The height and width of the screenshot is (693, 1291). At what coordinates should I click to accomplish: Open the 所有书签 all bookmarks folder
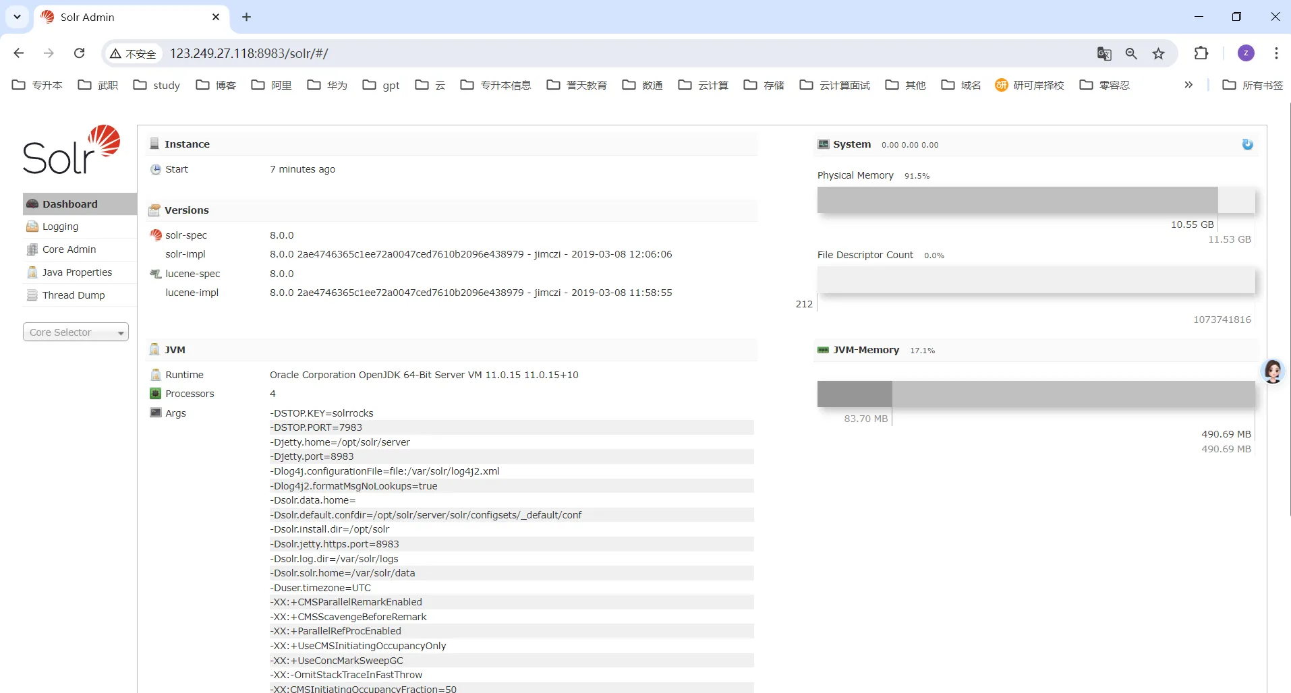pyautogui.click(x=1253, y=85)
